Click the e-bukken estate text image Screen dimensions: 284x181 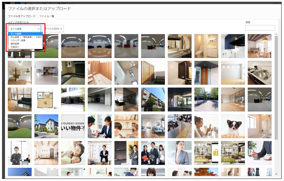[73, 126]
